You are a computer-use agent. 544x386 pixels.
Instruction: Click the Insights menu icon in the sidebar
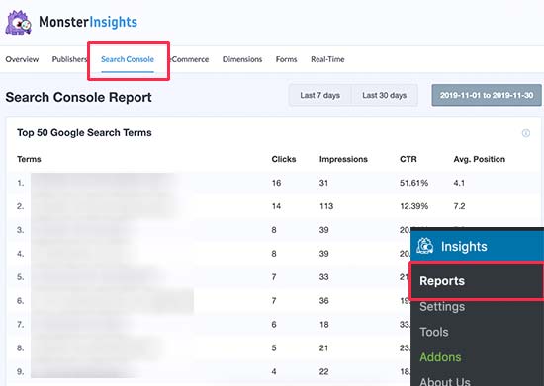click(x=425, y=246)
